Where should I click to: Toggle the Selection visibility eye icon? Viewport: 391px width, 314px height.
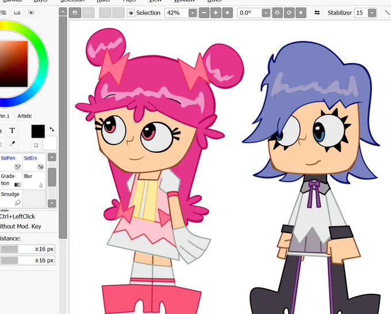pos(131,13)
